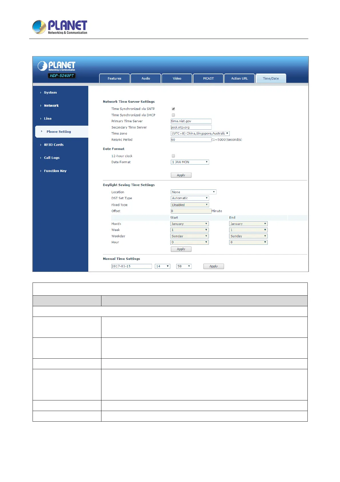Open the End Month dropdown

(x=248, y=224)
